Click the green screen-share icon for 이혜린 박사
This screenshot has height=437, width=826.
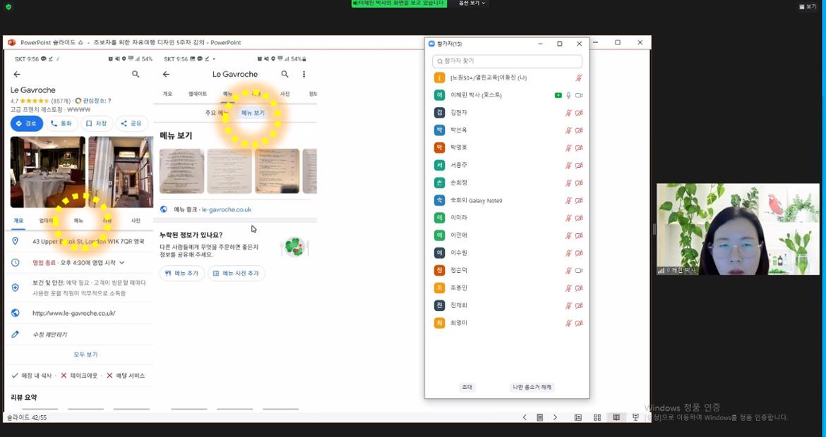point(558,95)
